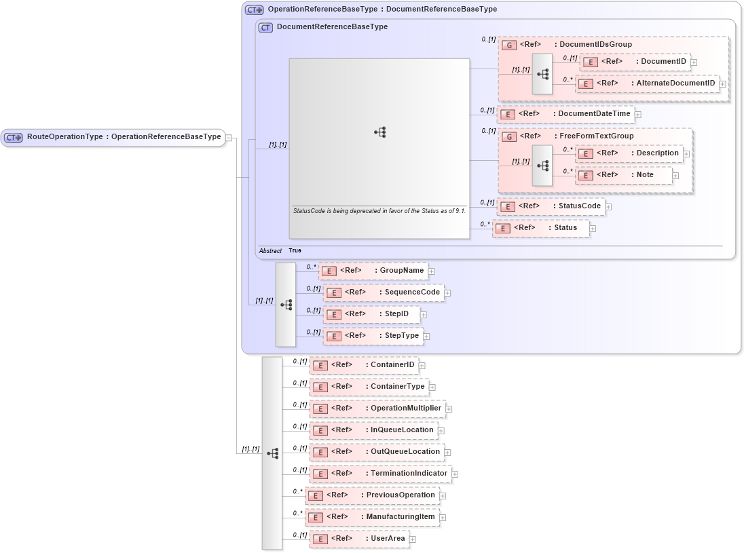The height and width of the screenshot is (553, 744).
Task: Collapse RouteOperationType using the small box beside it
Action: (229, 137)
